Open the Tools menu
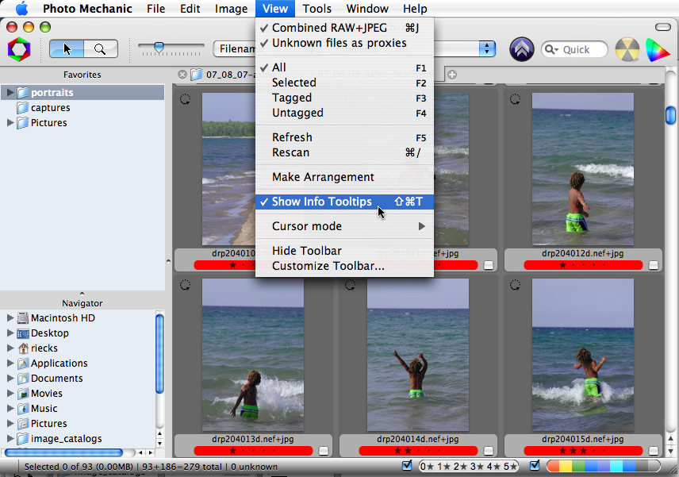679x477 pixels. click(x=317, y=9)
